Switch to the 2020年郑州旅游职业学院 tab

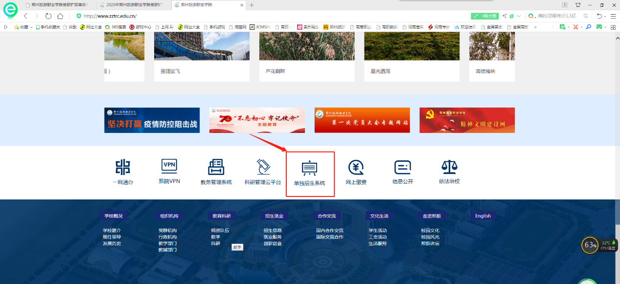click(x=134, y=5)
